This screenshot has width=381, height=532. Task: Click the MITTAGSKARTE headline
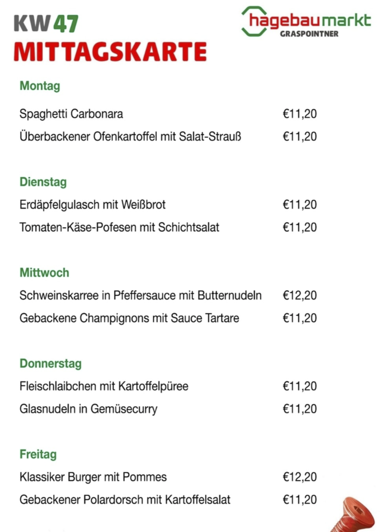click(110, 52)
